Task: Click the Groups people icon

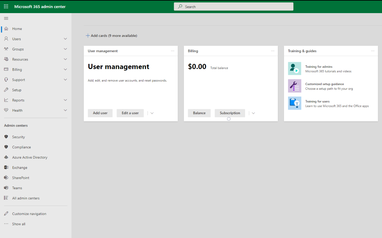Action: [6, 49]
